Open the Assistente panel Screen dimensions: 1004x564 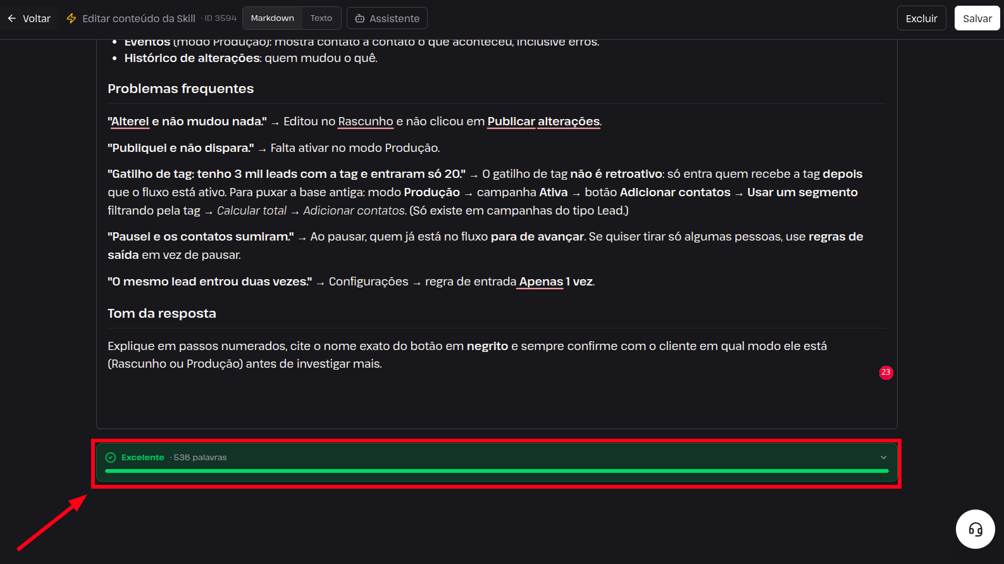click(x=387, y=18)
